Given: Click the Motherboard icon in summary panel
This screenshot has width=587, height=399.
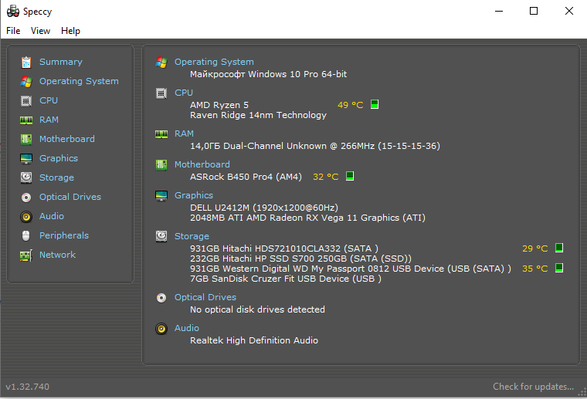Looking at the screenshot, I should coord(161,165).
